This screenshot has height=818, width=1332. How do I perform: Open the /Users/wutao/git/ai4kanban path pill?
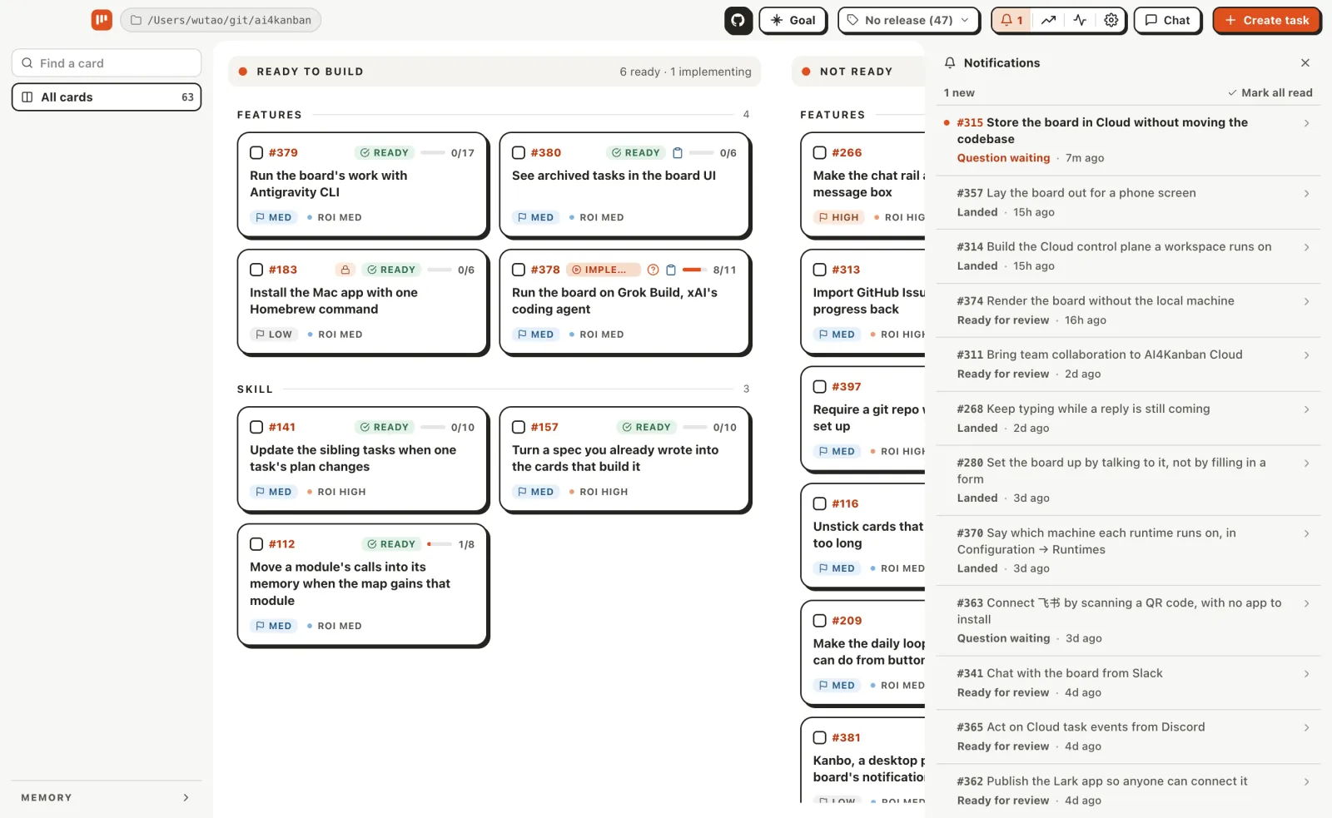pos(221,20)
